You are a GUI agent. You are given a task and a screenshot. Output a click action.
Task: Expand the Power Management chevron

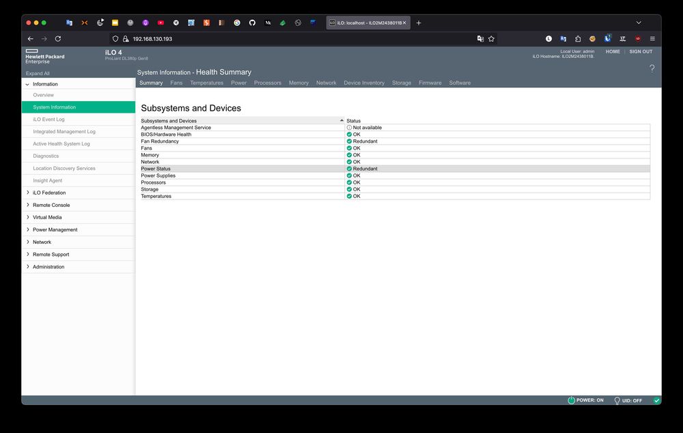[x=28, y=229]
